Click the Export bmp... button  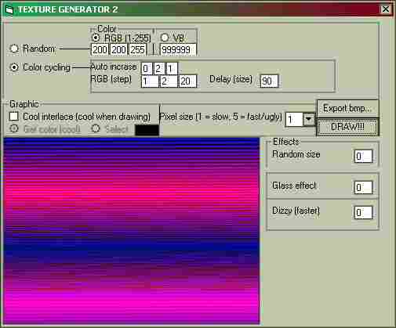click(347, 108)
